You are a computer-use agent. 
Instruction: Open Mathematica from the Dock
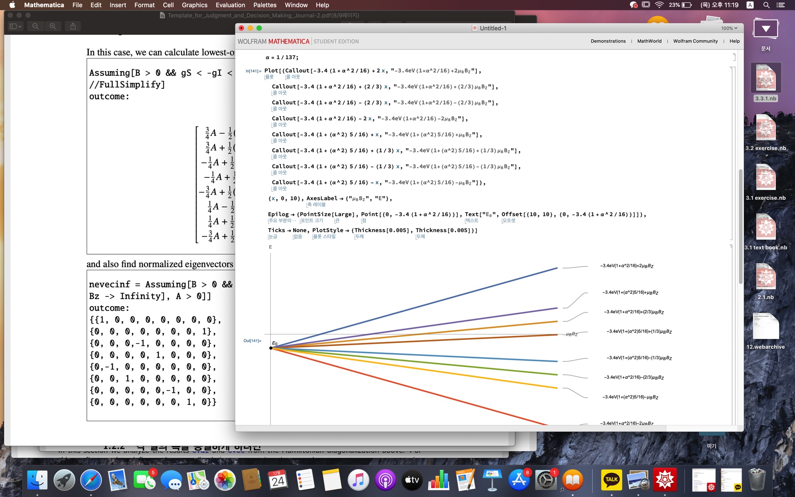(x=665, y=480)
